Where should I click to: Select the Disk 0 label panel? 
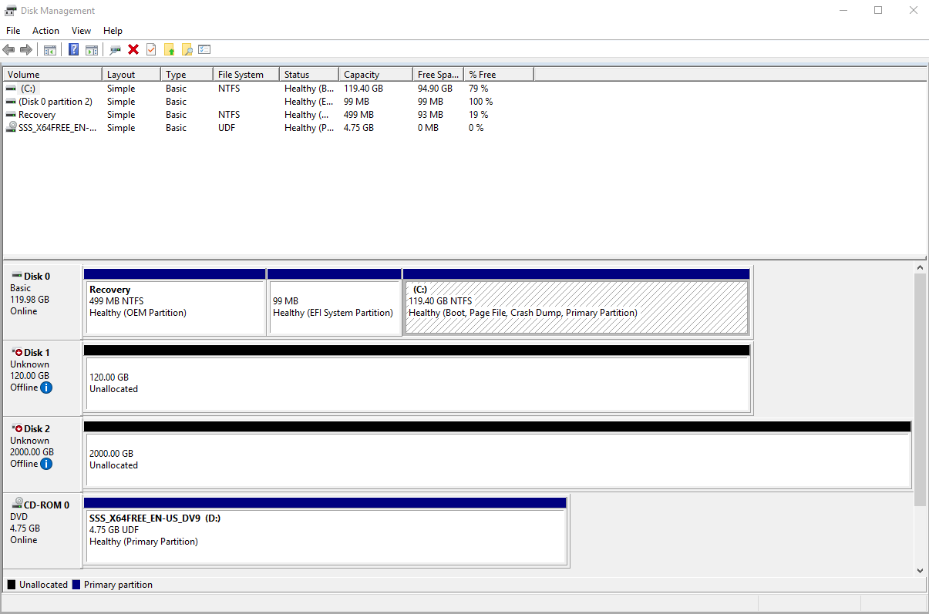coord(42,301)
